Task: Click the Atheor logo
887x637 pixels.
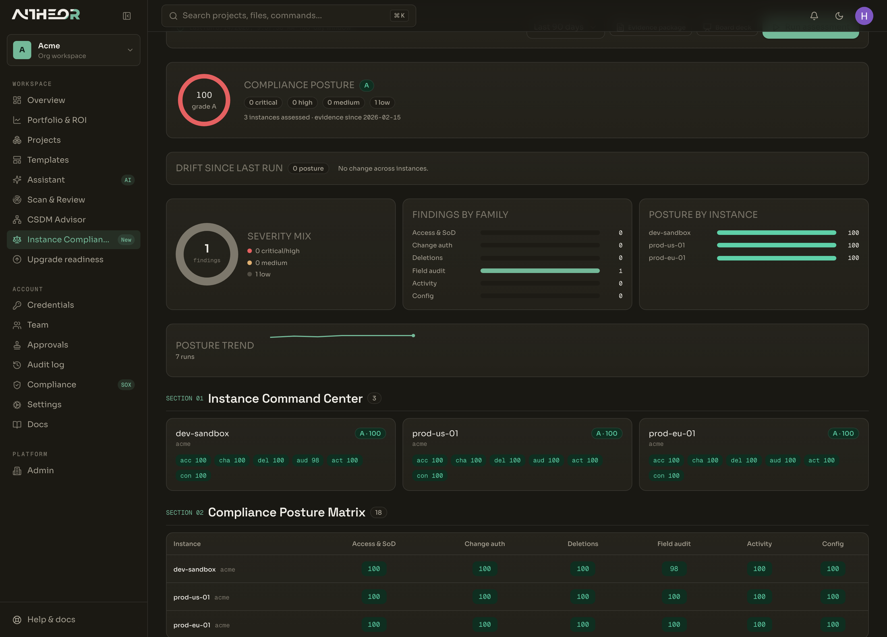Action: (46, 15)
